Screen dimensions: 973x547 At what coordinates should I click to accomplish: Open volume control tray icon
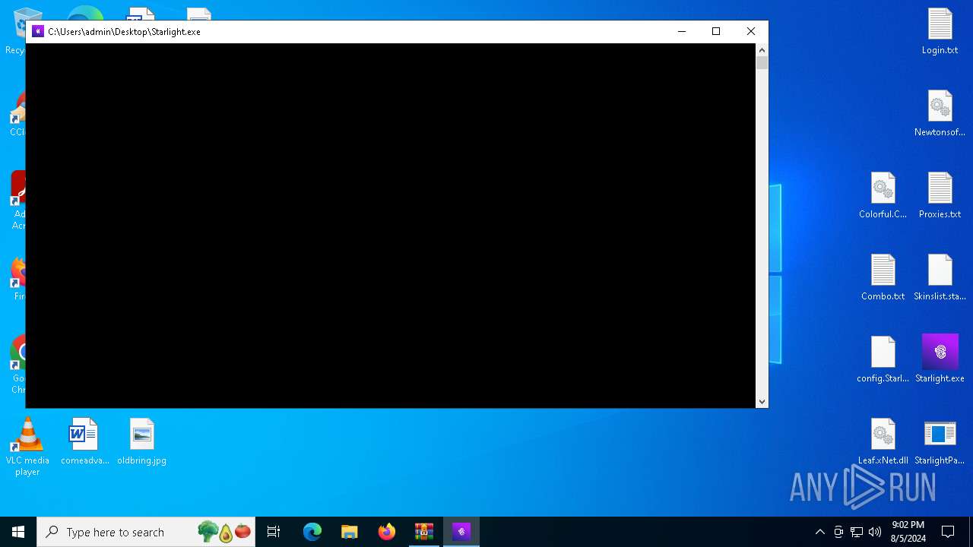coord(875,532)
